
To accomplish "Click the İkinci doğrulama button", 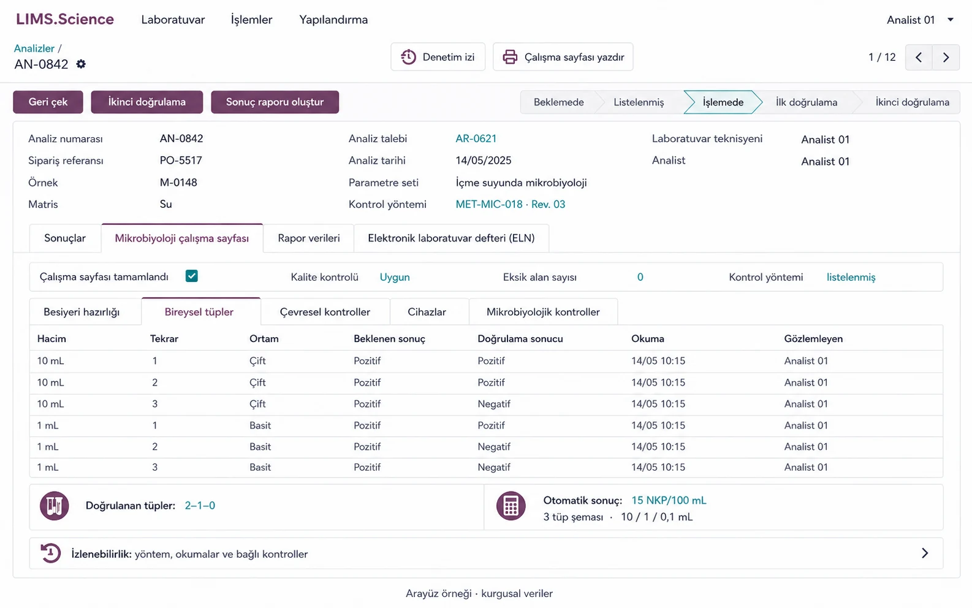I will tap(147, 102).
